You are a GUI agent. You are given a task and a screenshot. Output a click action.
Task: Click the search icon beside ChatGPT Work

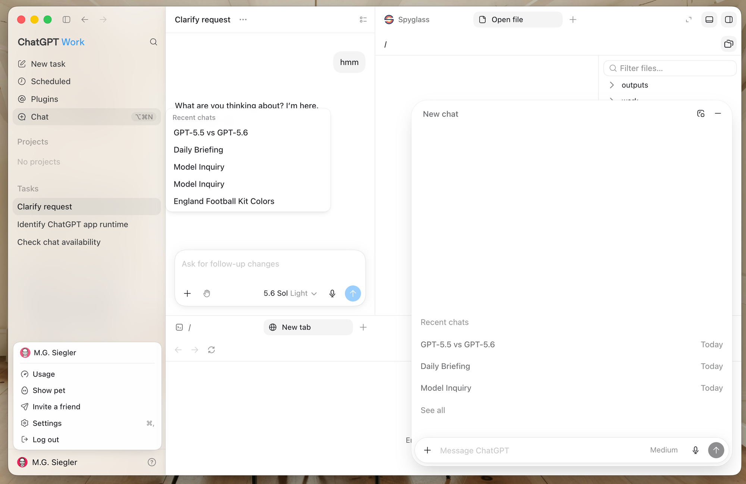153,42
